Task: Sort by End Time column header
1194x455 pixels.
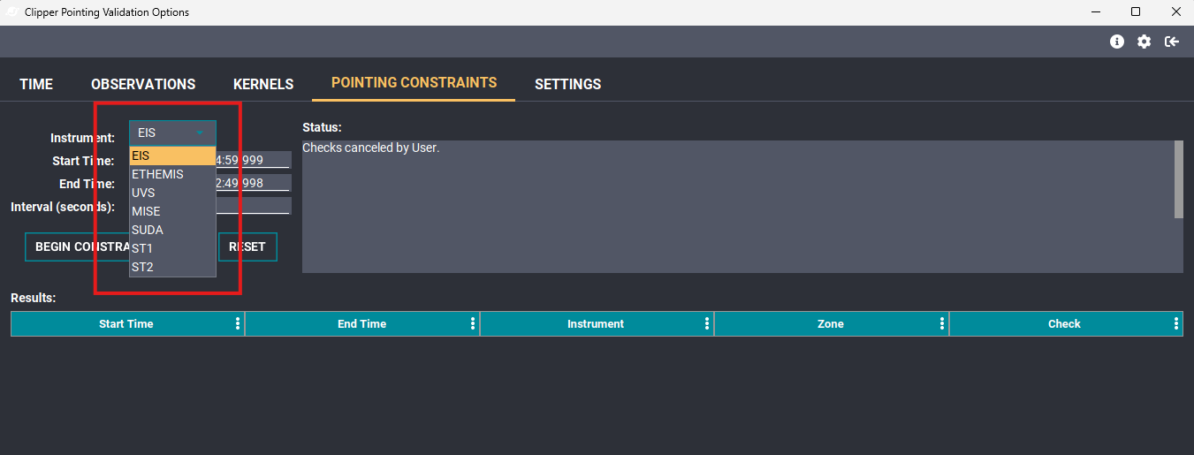Action: pos(361,324)
